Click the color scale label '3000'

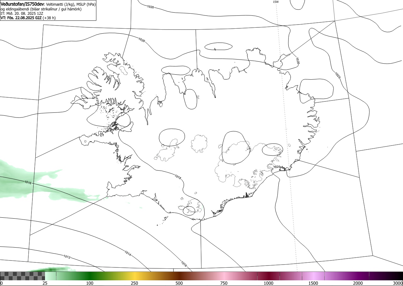(398, 283)
